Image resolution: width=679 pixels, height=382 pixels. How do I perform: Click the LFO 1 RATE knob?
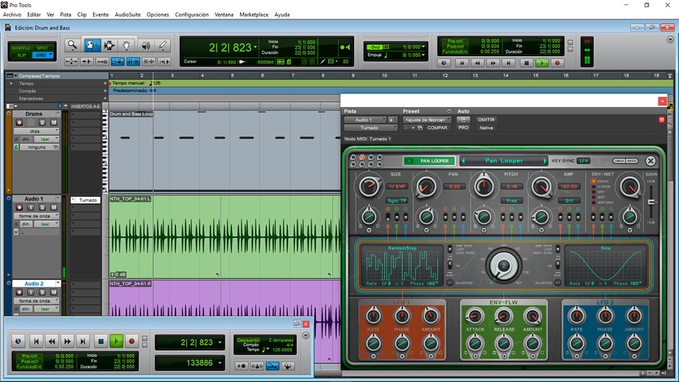click(373, 316)
